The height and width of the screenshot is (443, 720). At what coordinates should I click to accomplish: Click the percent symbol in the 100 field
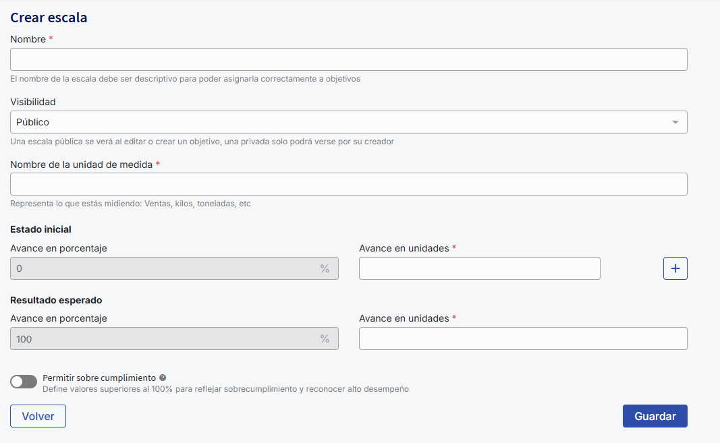point(325,338)
